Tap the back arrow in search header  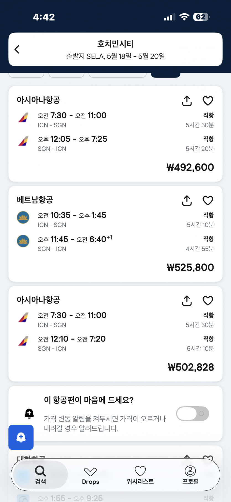coord(17,50)
